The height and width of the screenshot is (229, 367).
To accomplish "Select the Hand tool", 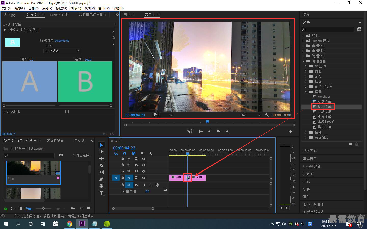I will point(101,186).
